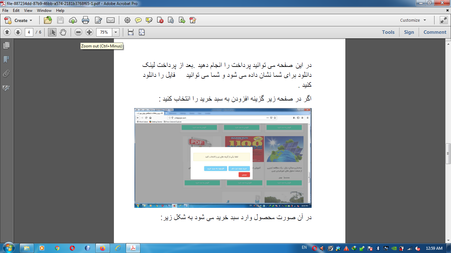Viewport: 451px width, 253px height.
Task: Open the Create PDF dropdown
Action: click(x=18, y=20)
